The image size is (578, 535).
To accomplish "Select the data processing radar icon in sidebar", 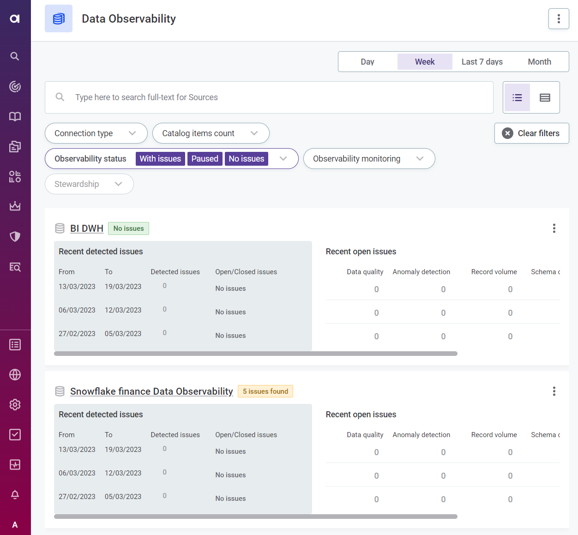I will (15, 87).
